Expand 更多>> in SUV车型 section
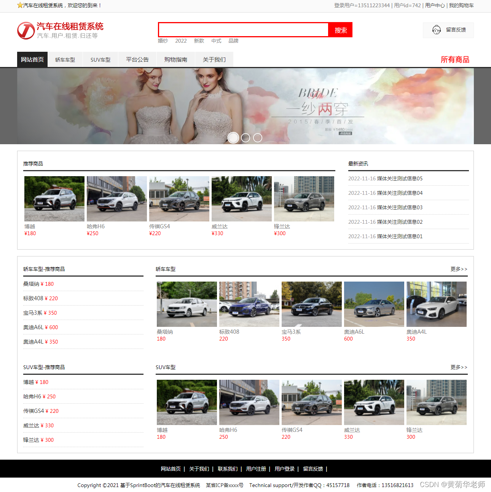The image size is (491, 492). [459, 367]
